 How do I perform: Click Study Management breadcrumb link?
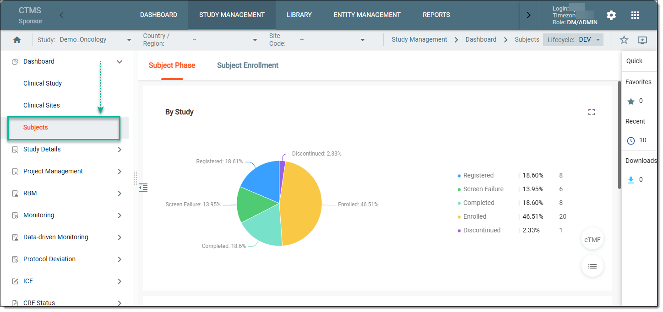419,40
